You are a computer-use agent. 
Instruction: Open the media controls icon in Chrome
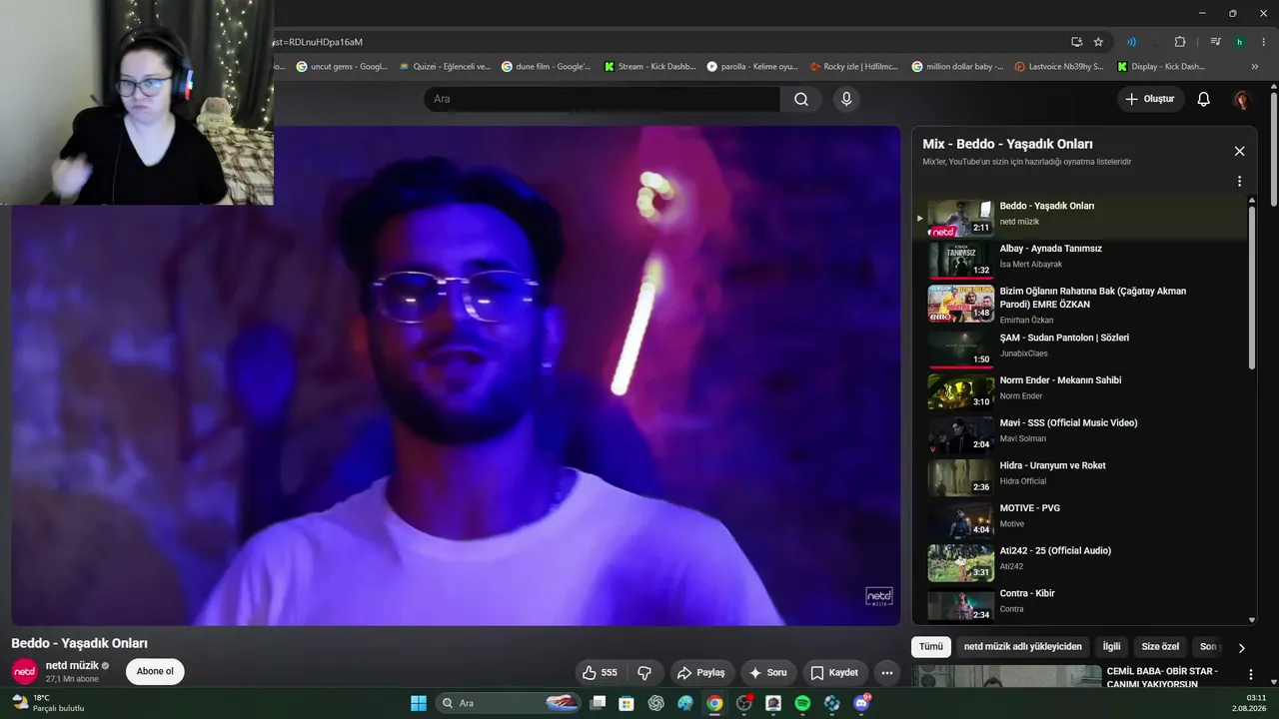pyautogui.click(x=1215, y=42)
